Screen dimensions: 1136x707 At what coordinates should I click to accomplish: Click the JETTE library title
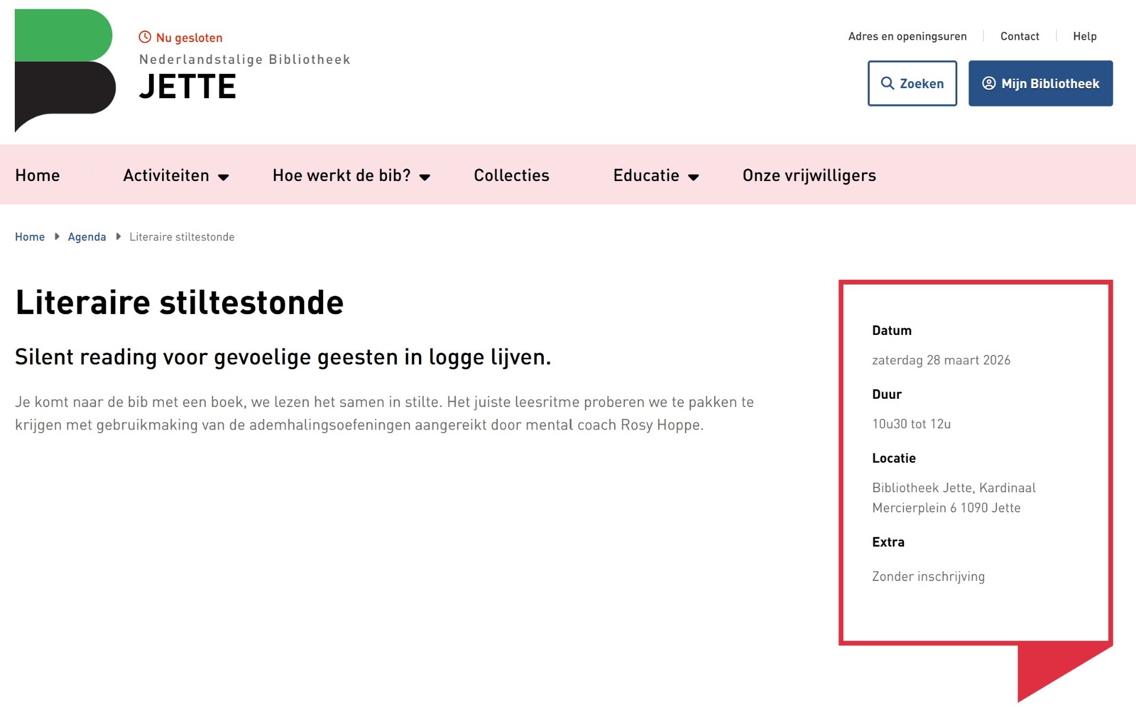click(188, 87)
